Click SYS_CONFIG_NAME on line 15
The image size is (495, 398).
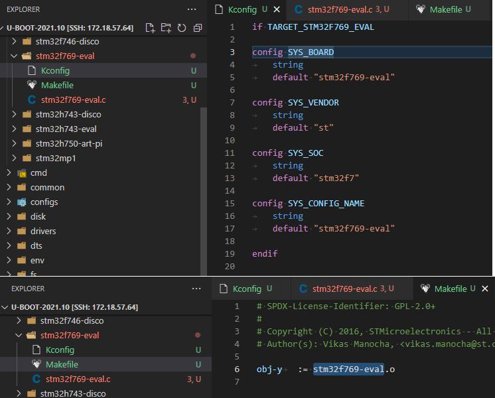326,203
